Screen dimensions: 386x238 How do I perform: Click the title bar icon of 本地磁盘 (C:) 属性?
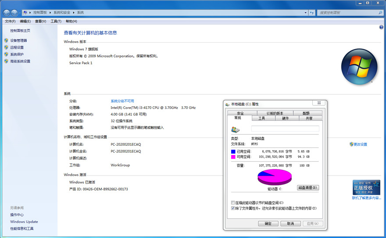point(228,105)
